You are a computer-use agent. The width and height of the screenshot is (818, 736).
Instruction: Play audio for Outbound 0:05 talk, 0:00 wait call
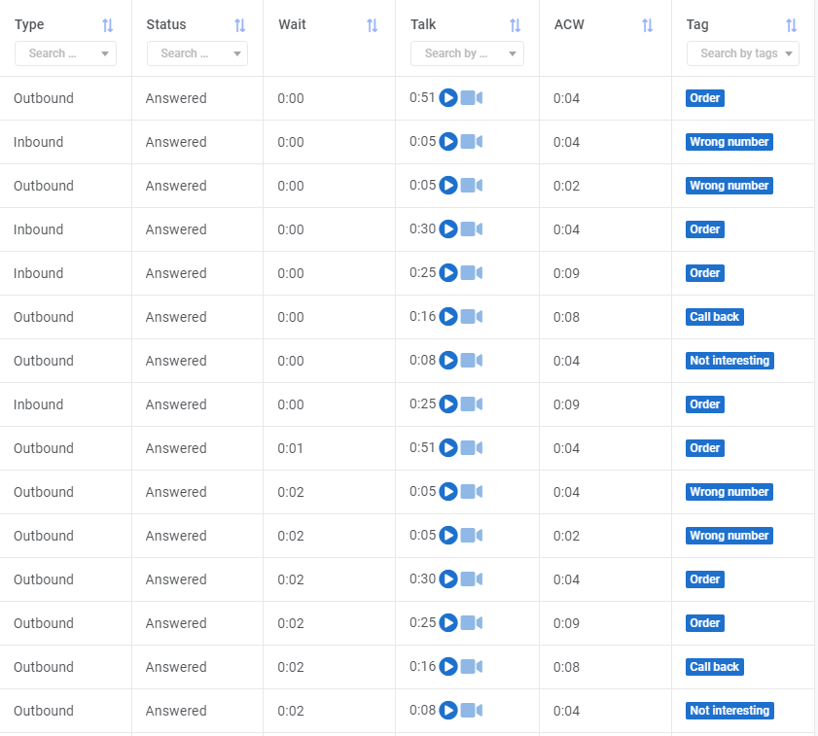pos(448,185)
